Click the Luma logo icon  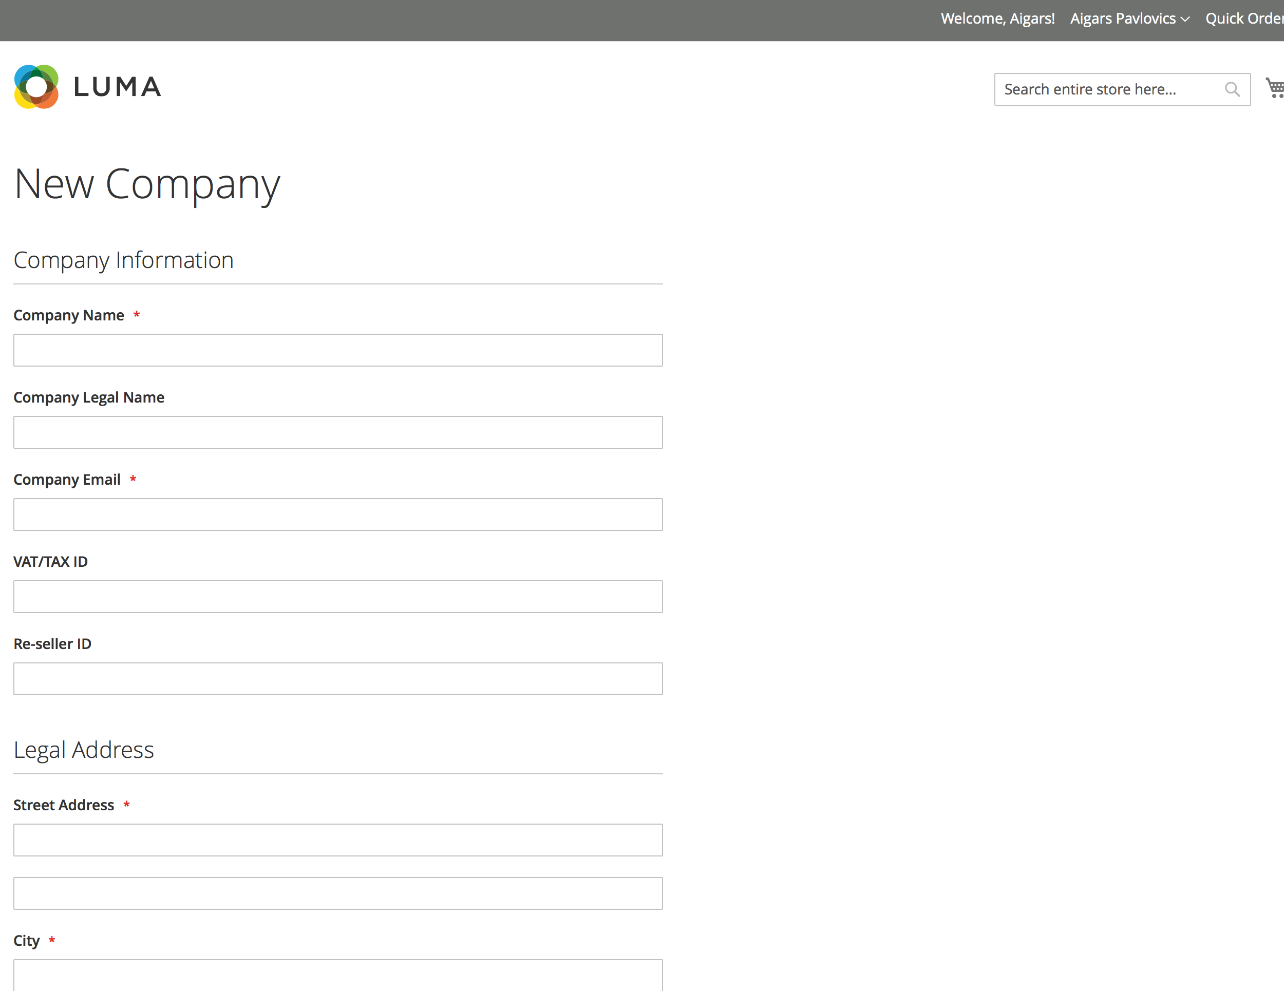(x=36, y=87)
